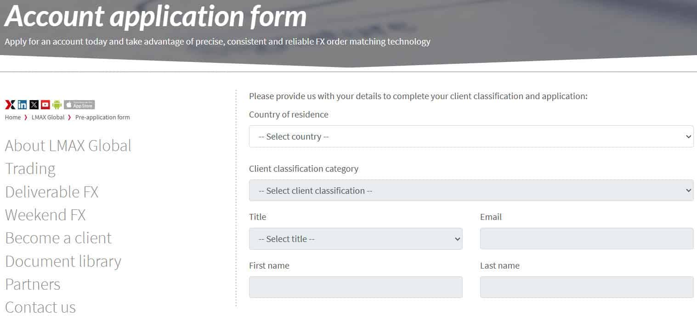This screenshot has width=697, height=320.
Task: Go to the Trading sidebar menu item
Action: (30, 169)
